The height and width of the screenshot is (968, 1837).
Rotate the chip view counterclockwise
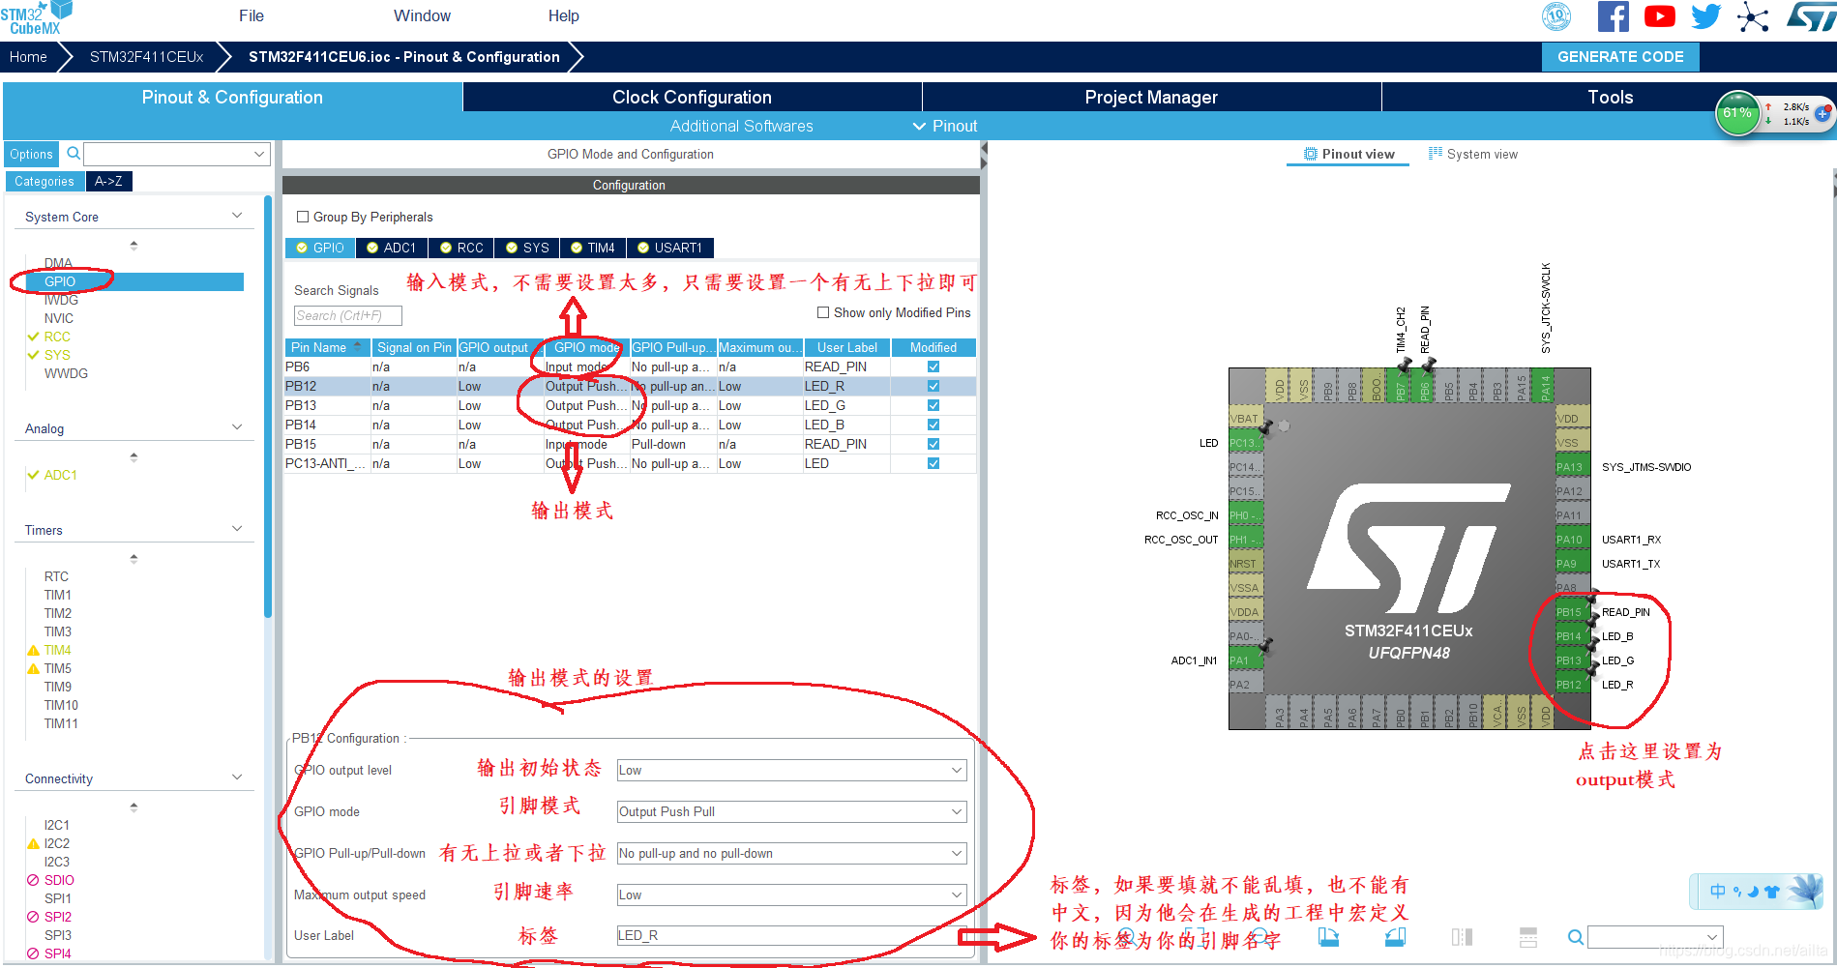1395,936
